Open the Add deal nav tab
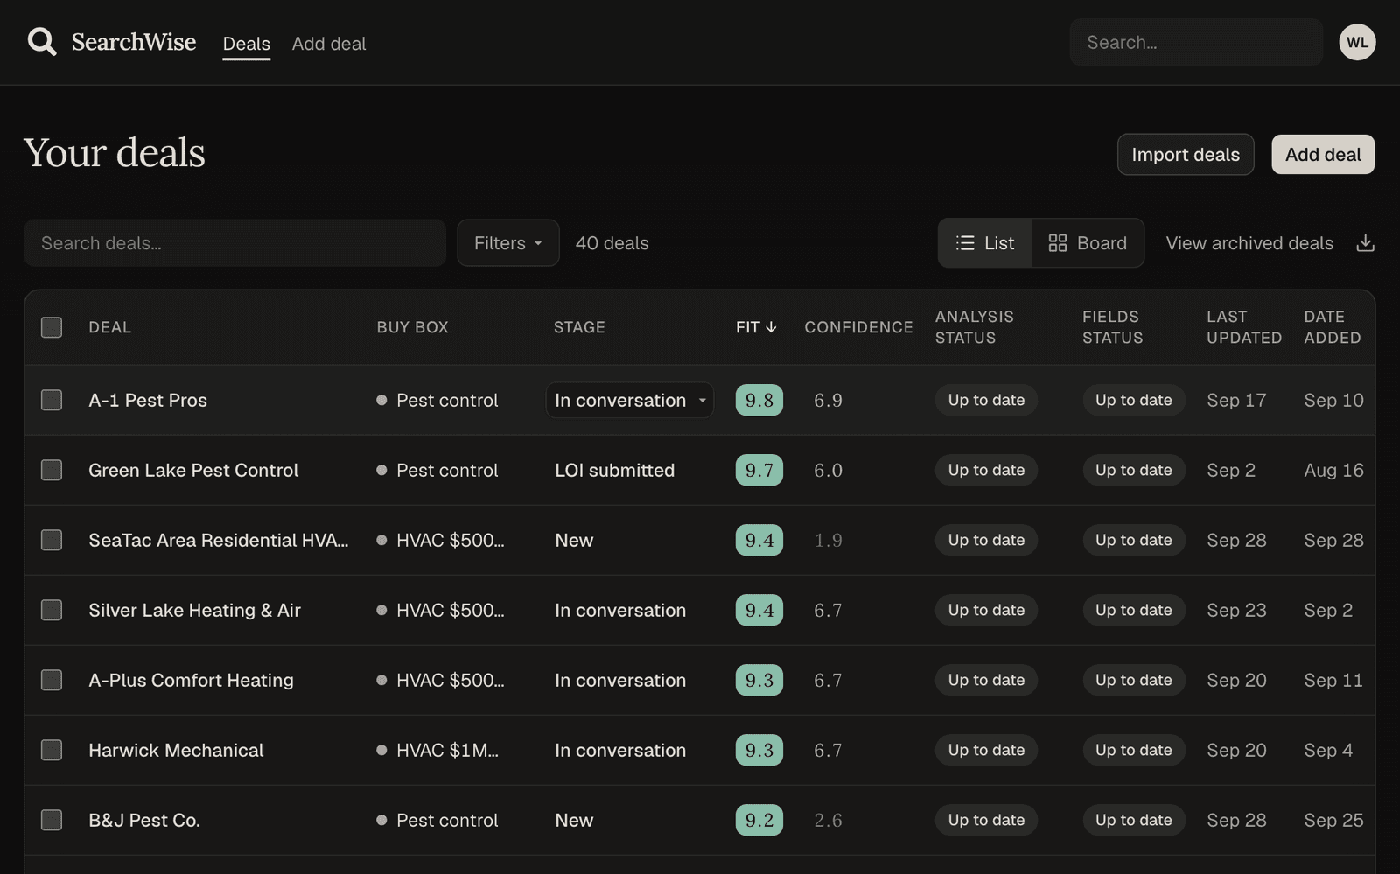The height and width of the screenshot is (874, 1400). (329, 44)
